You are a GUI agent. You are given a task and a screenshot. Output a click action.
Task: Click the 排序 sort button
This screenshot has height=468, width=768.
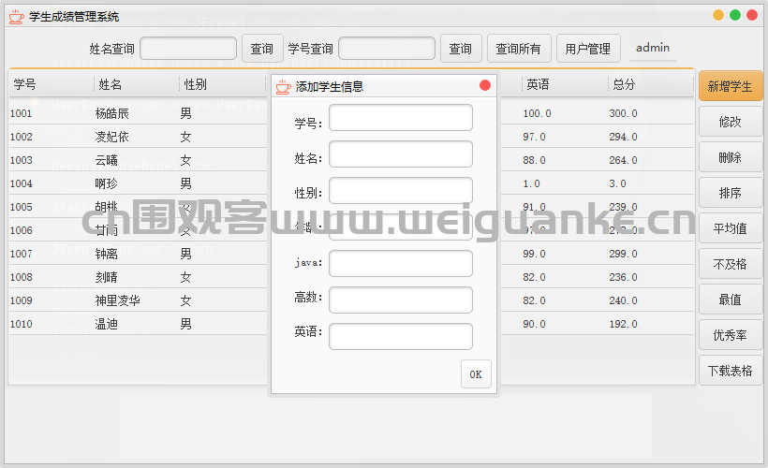(x=731, y=193)
